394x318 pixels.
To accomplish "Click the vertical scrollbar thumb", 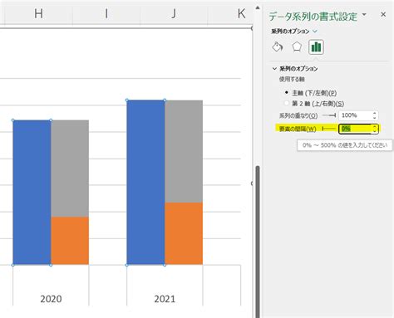I will (x=258, y=242).
